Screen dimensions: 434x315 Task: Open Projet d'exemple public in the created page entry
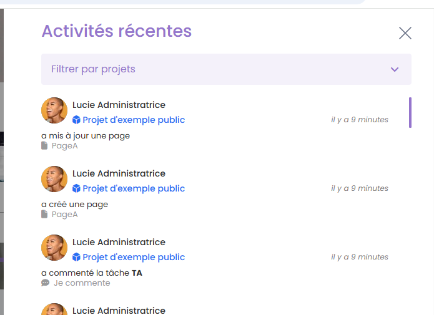click(x=134, y=188)
